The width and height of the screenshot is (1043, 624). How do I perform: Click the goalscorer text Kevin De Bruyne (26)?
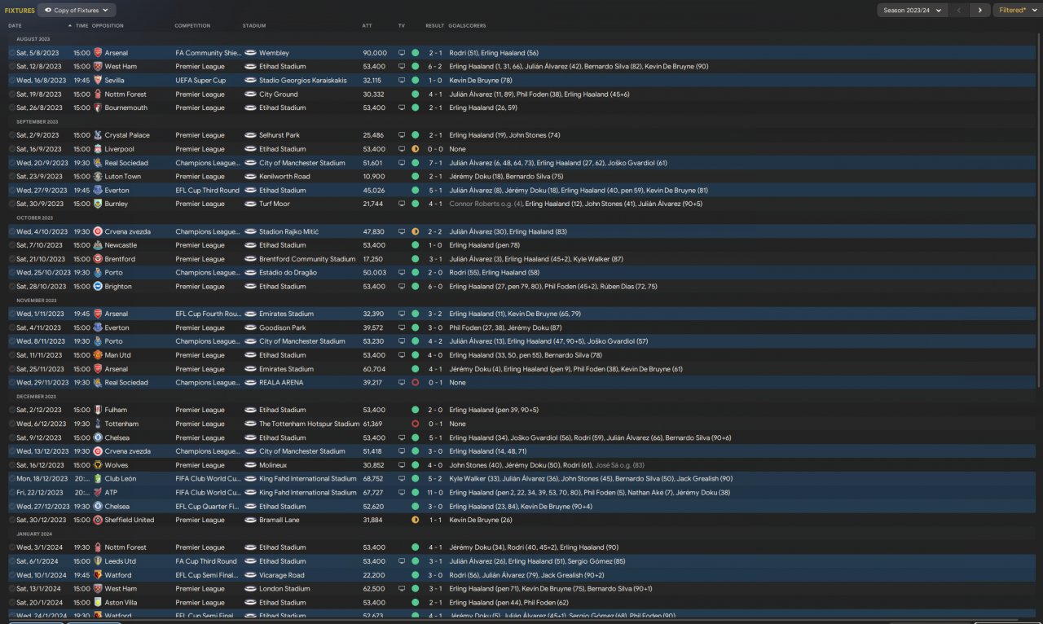pos(481,520)
